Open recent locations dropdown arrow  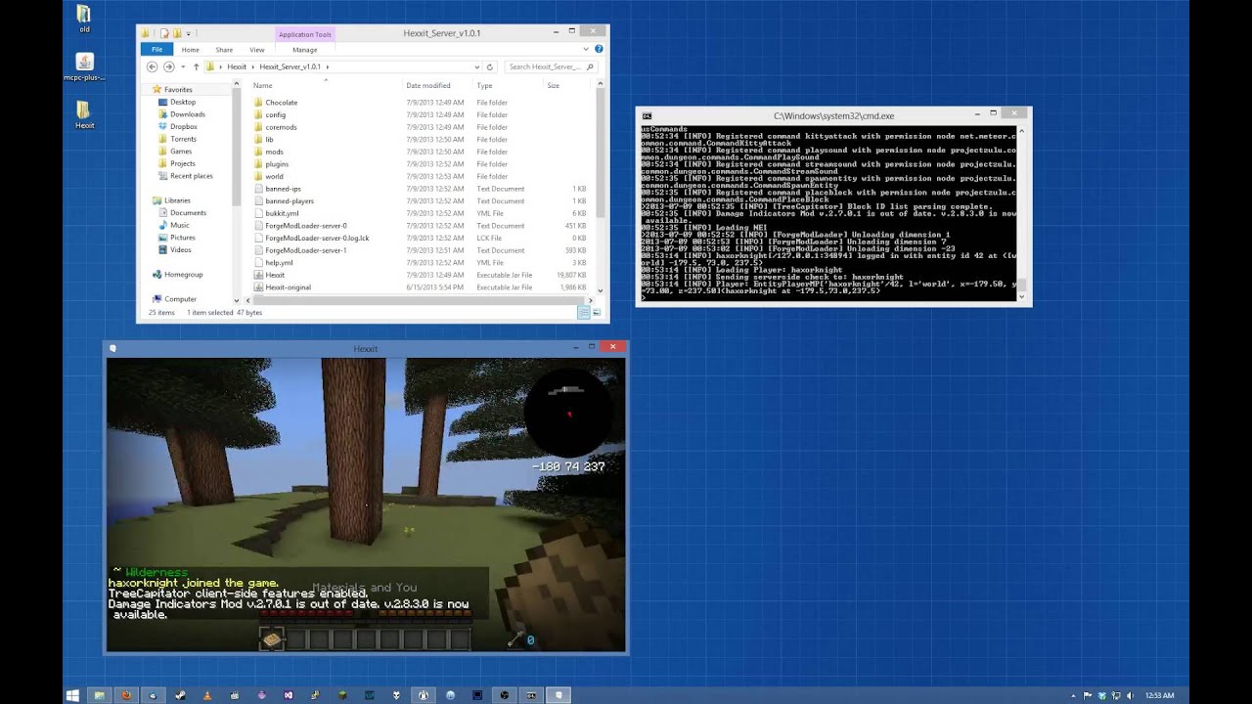point(183,66)
